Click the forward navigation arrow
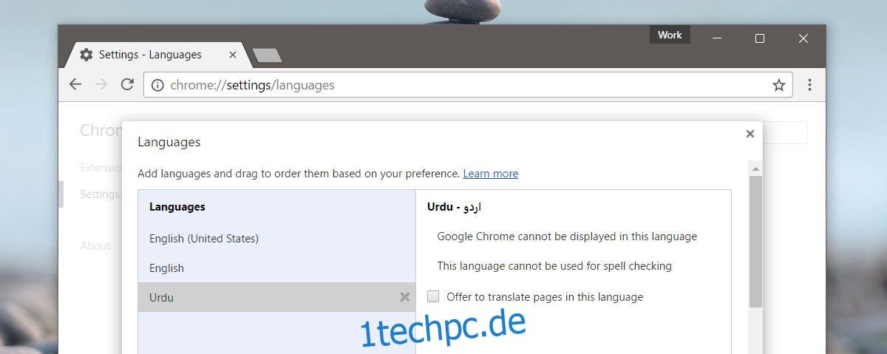Image resolution: width=887 pixels, height=354 pixels. 101,85
